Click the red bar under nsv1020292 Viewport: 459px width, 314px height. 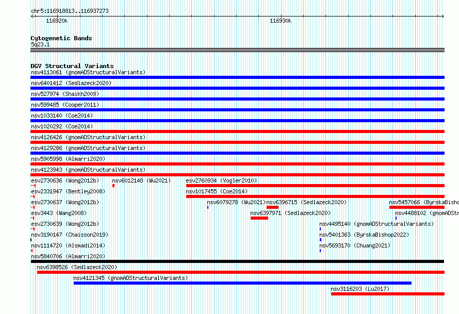click(237, 131)
